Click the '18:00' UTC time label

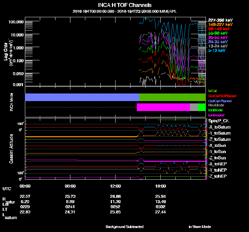click(x=161, y=186)
